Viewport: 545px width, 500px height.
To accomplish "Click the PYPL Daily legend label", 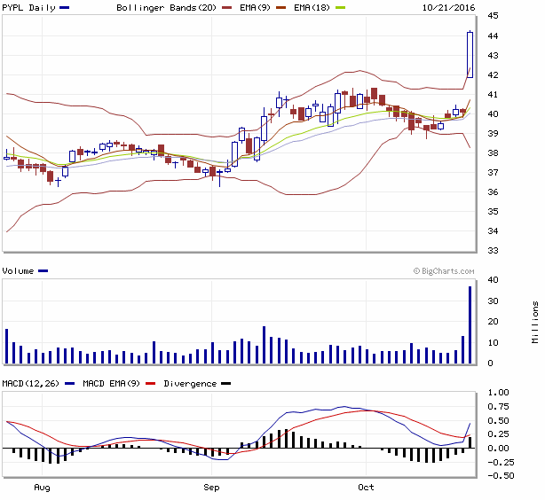I will [28, 8].
